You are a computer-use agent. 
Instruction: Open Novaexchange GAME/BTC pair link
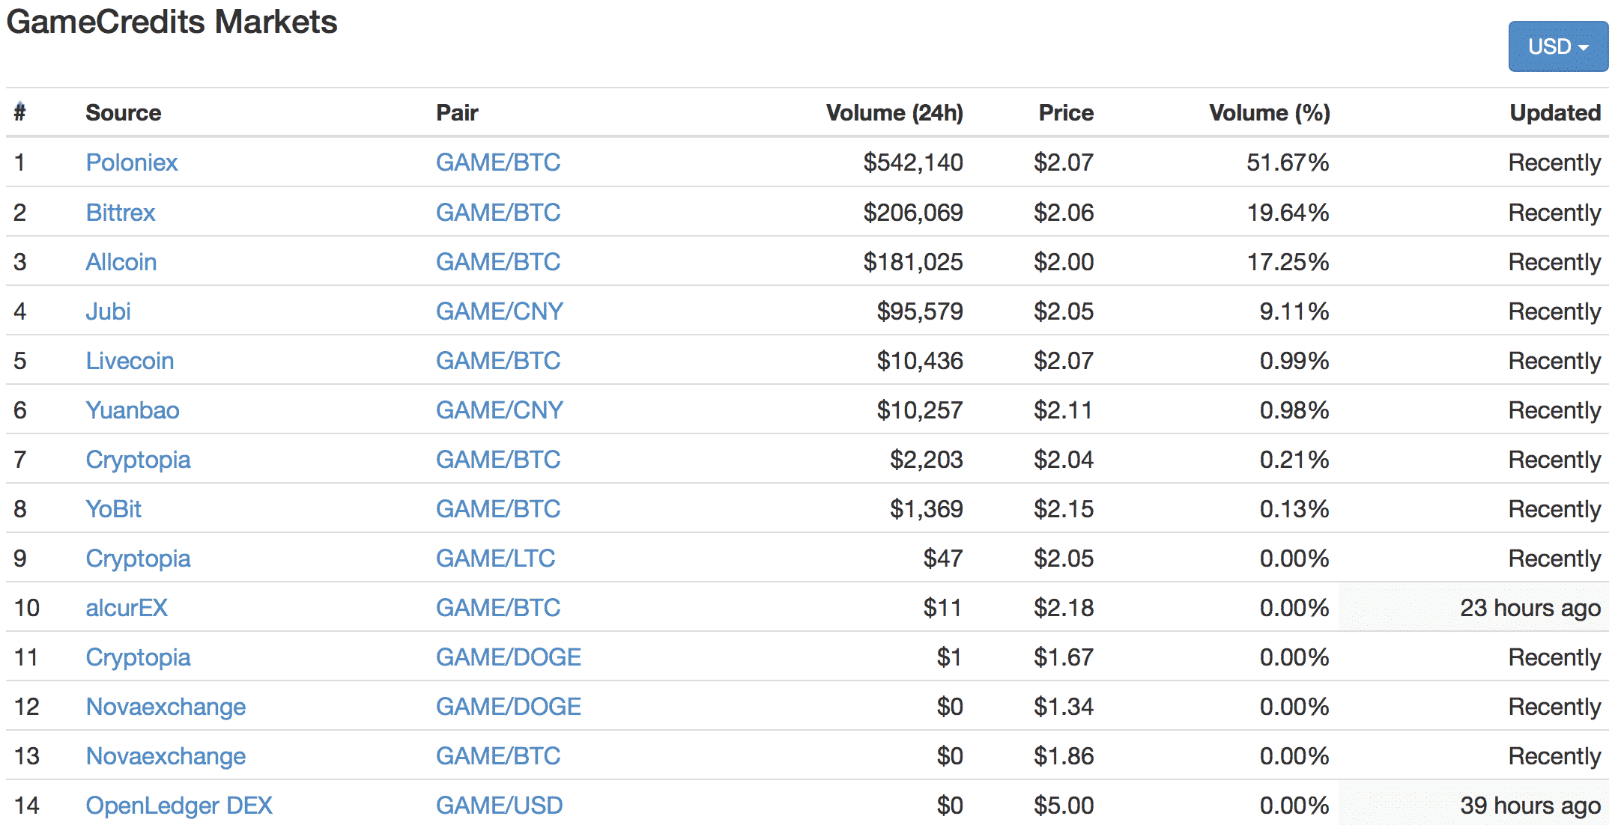click(498, 755)
